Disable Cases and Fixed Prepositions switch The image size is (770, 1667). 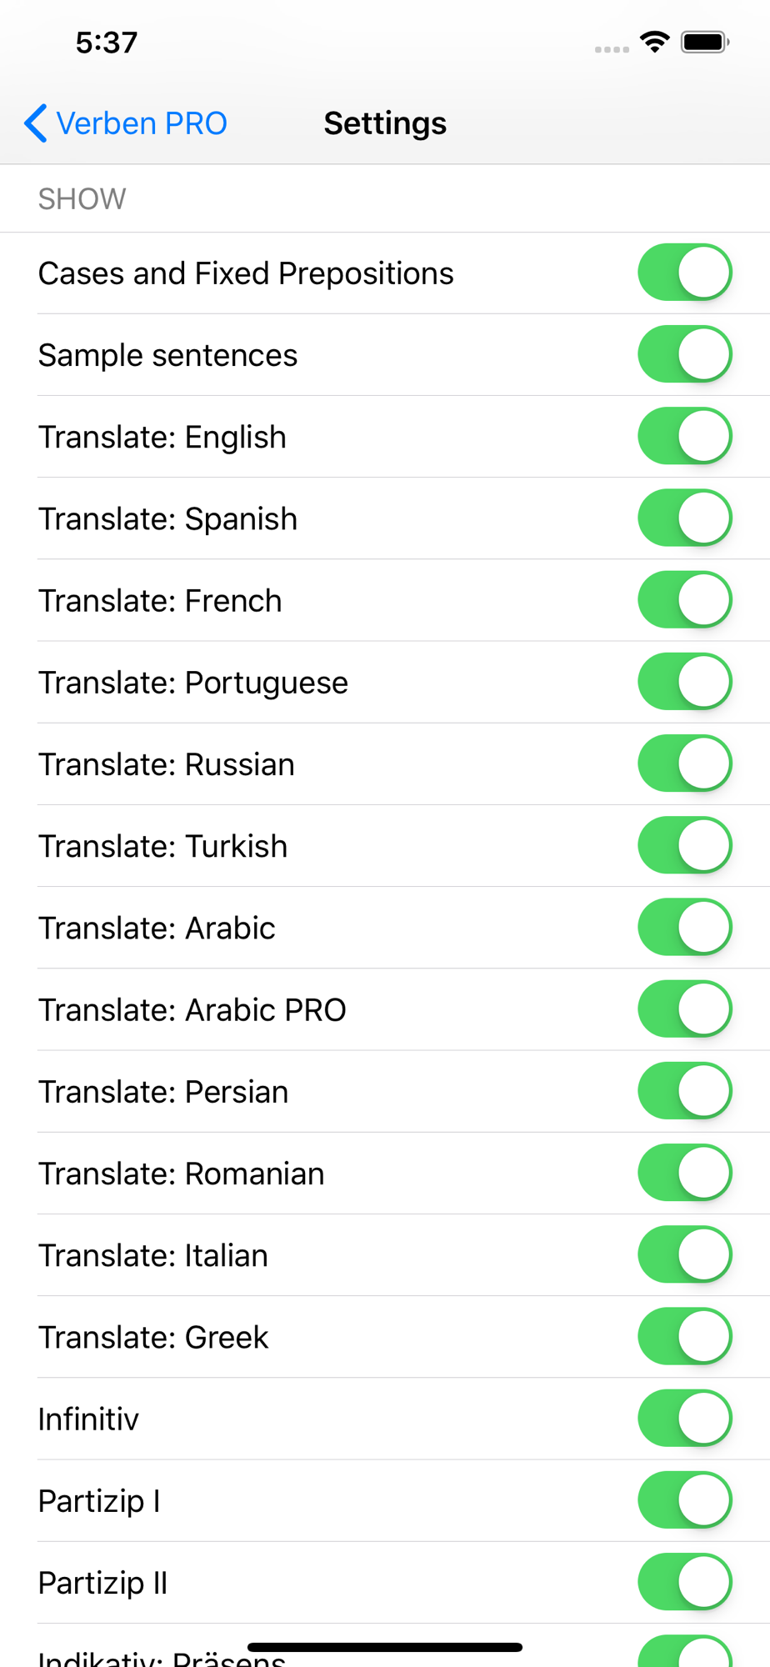(685, 272)
